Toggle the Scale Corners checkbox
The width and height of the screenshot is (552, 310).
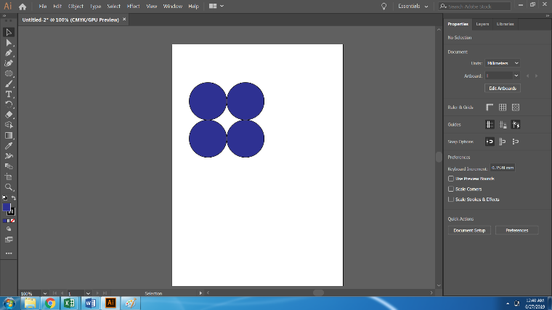tap(451, 189)
